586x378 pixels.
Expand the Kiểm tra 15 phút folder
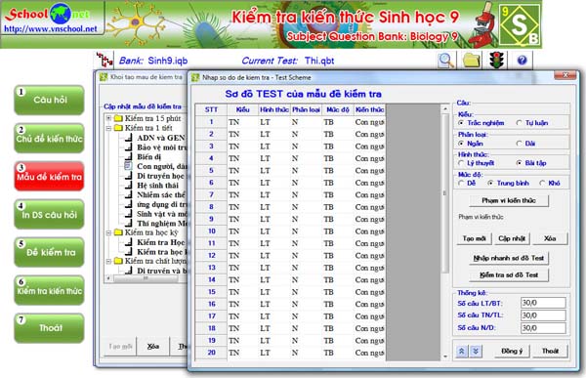[x=108, y=118]
